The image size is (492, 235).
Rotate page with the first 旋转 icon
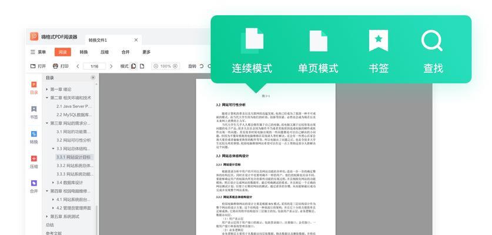[202, 66]
